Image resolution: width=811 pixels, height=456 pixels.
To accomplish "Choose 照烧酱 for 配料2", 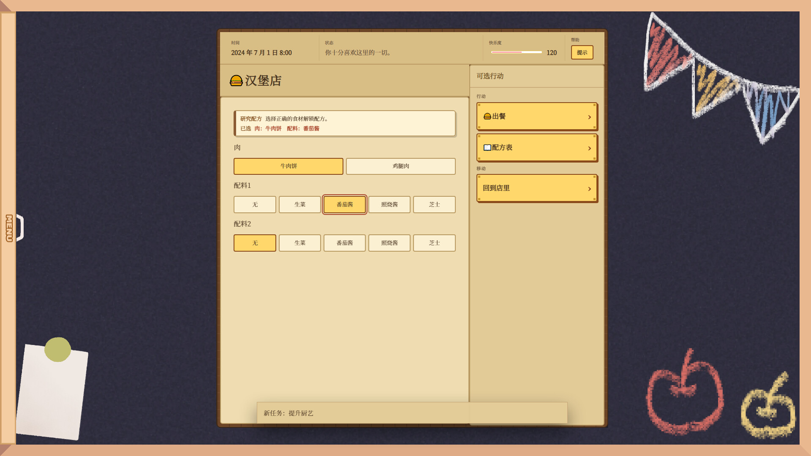I will point(389,243).
